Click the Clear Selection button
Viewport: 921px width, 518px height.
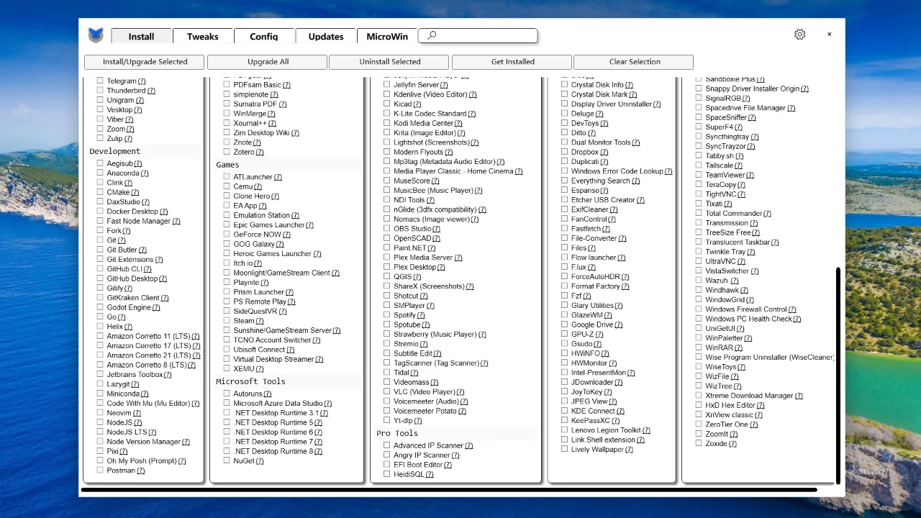[x=634, y=62]
